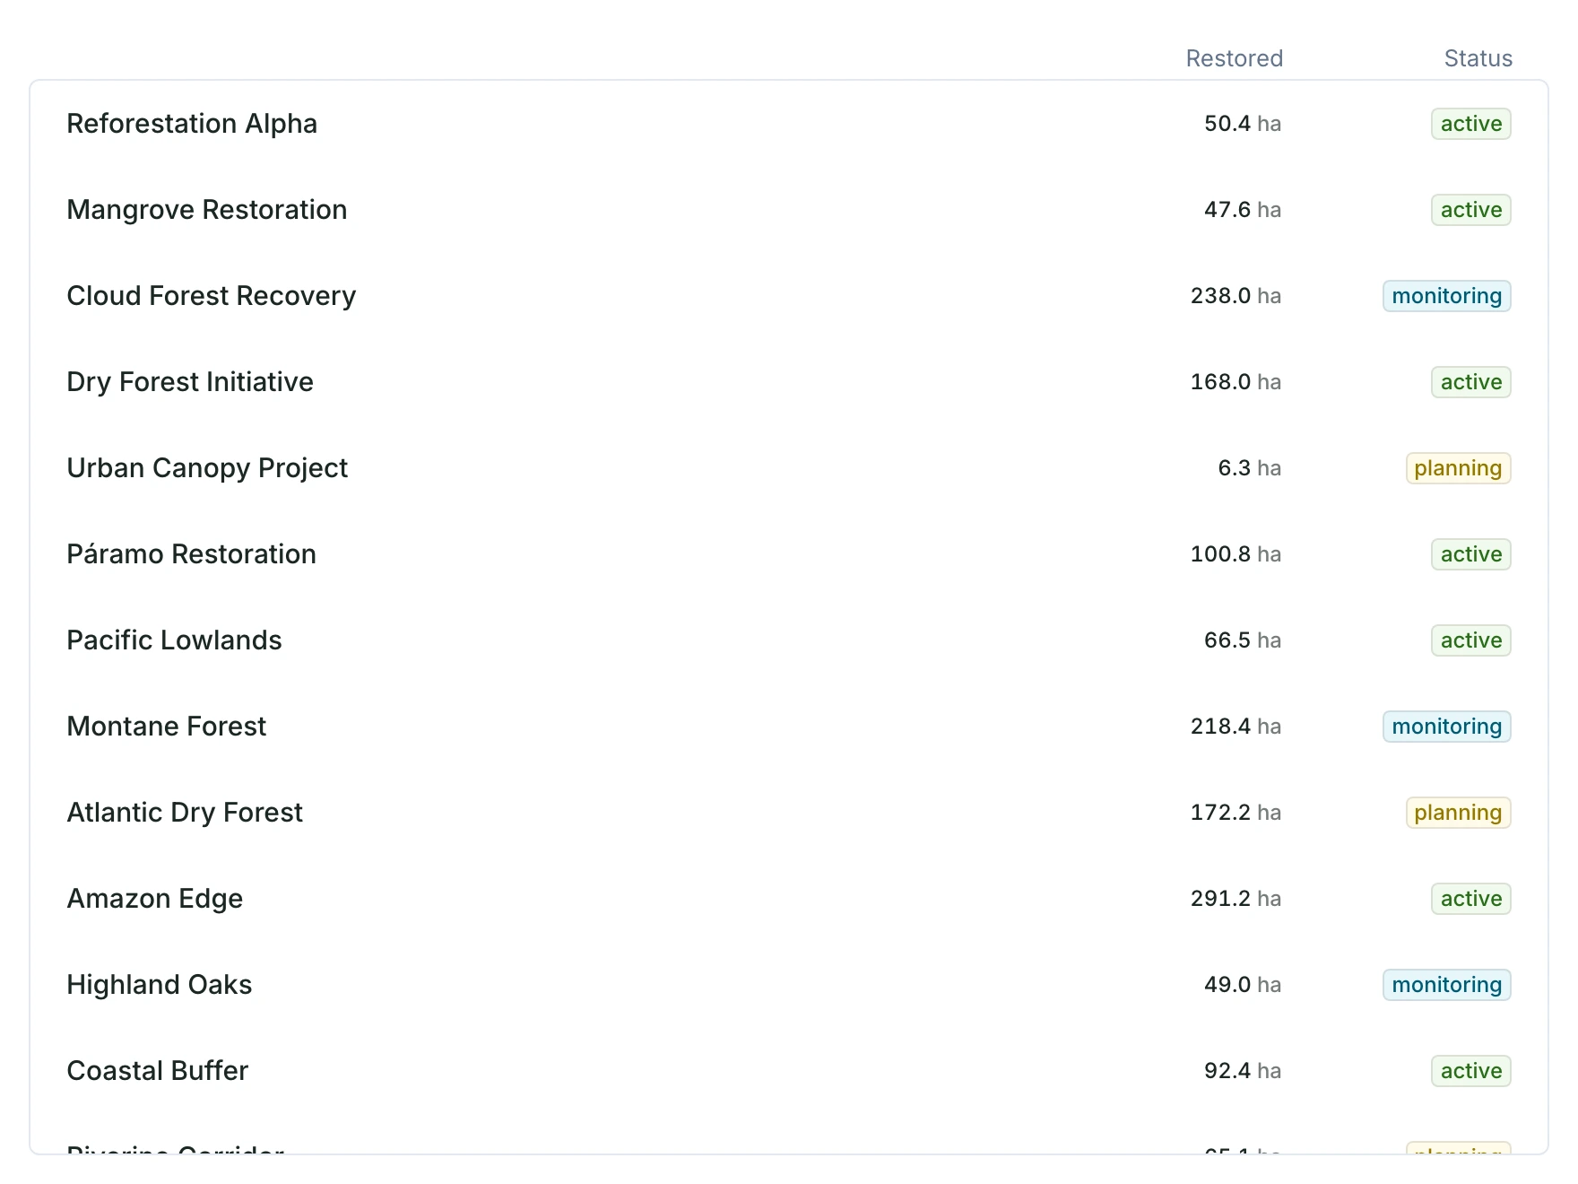The image size is (1578, 1184).
Task: Click the 66.5 ha value
Action: 1243,640
